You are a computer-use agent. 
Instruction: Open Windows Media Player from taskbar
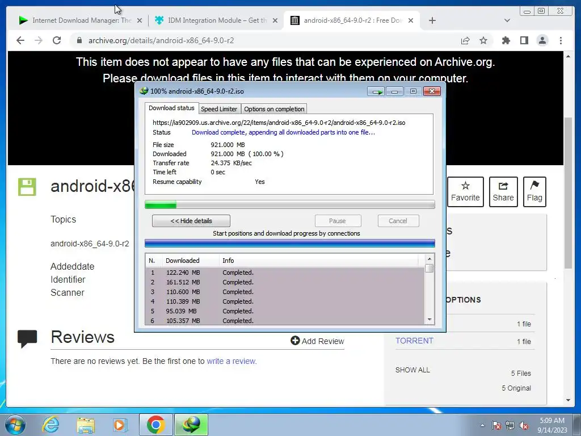[x=120, y=425]
